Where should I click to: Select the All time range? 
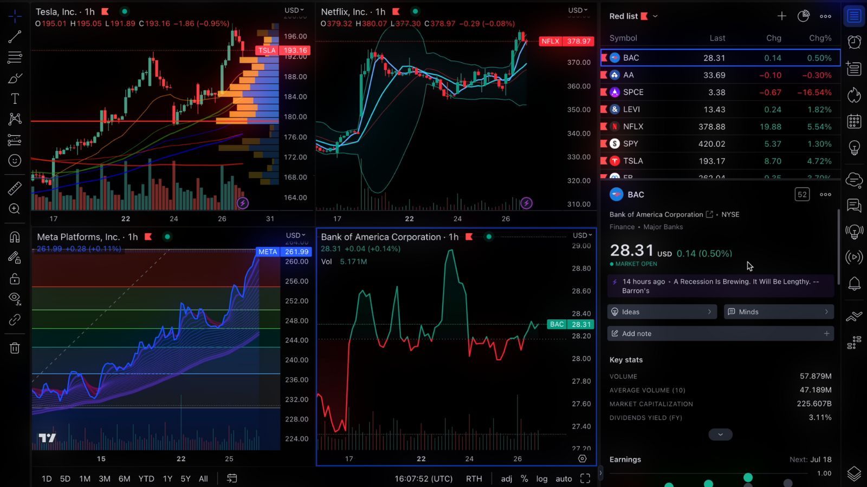(x=203, y=478)
